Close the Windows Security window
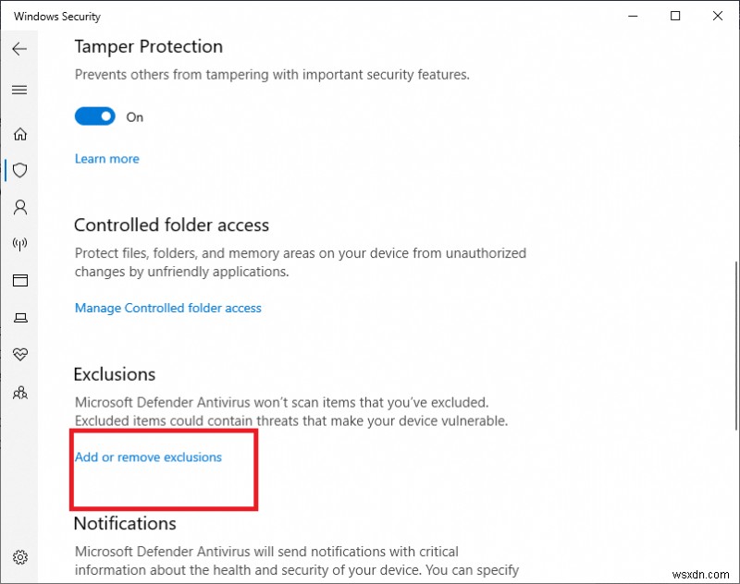 point(718,16)
